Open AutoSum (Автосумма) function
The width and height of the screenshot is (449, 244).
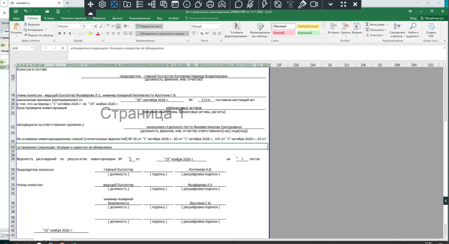pos(375,25)
